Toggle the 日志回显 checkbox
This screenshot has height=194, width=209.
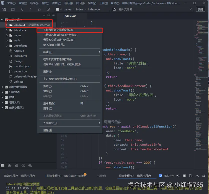[x=160, y=176]
